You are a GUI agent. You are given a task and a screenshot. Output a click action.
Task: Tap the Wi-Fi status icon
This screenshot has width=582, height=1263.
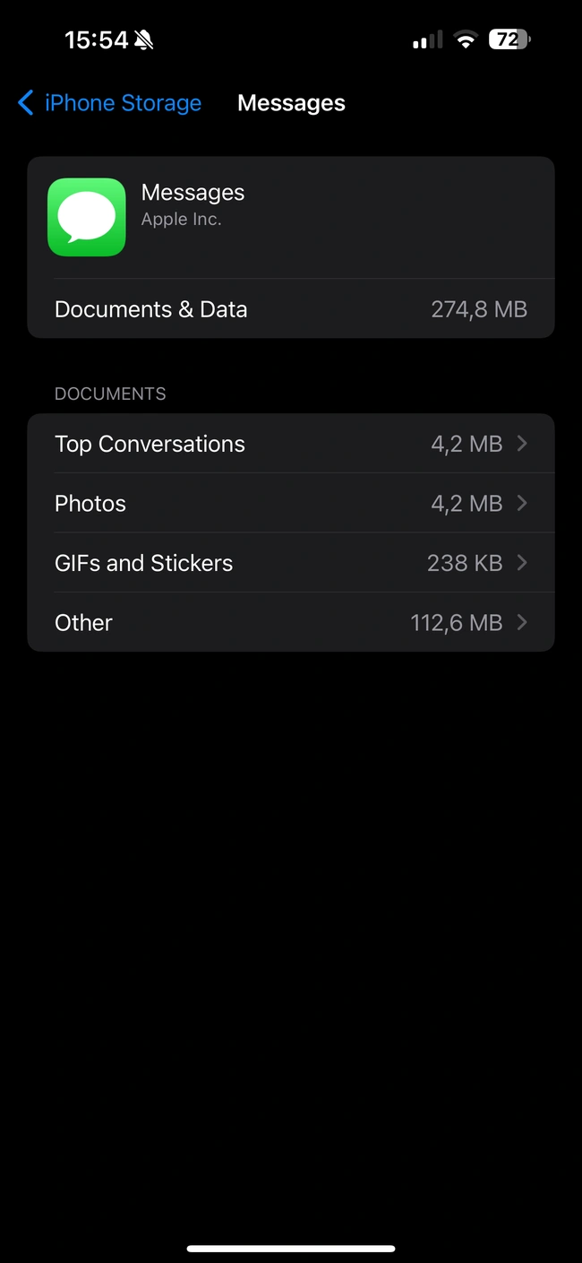pos(466,39)
